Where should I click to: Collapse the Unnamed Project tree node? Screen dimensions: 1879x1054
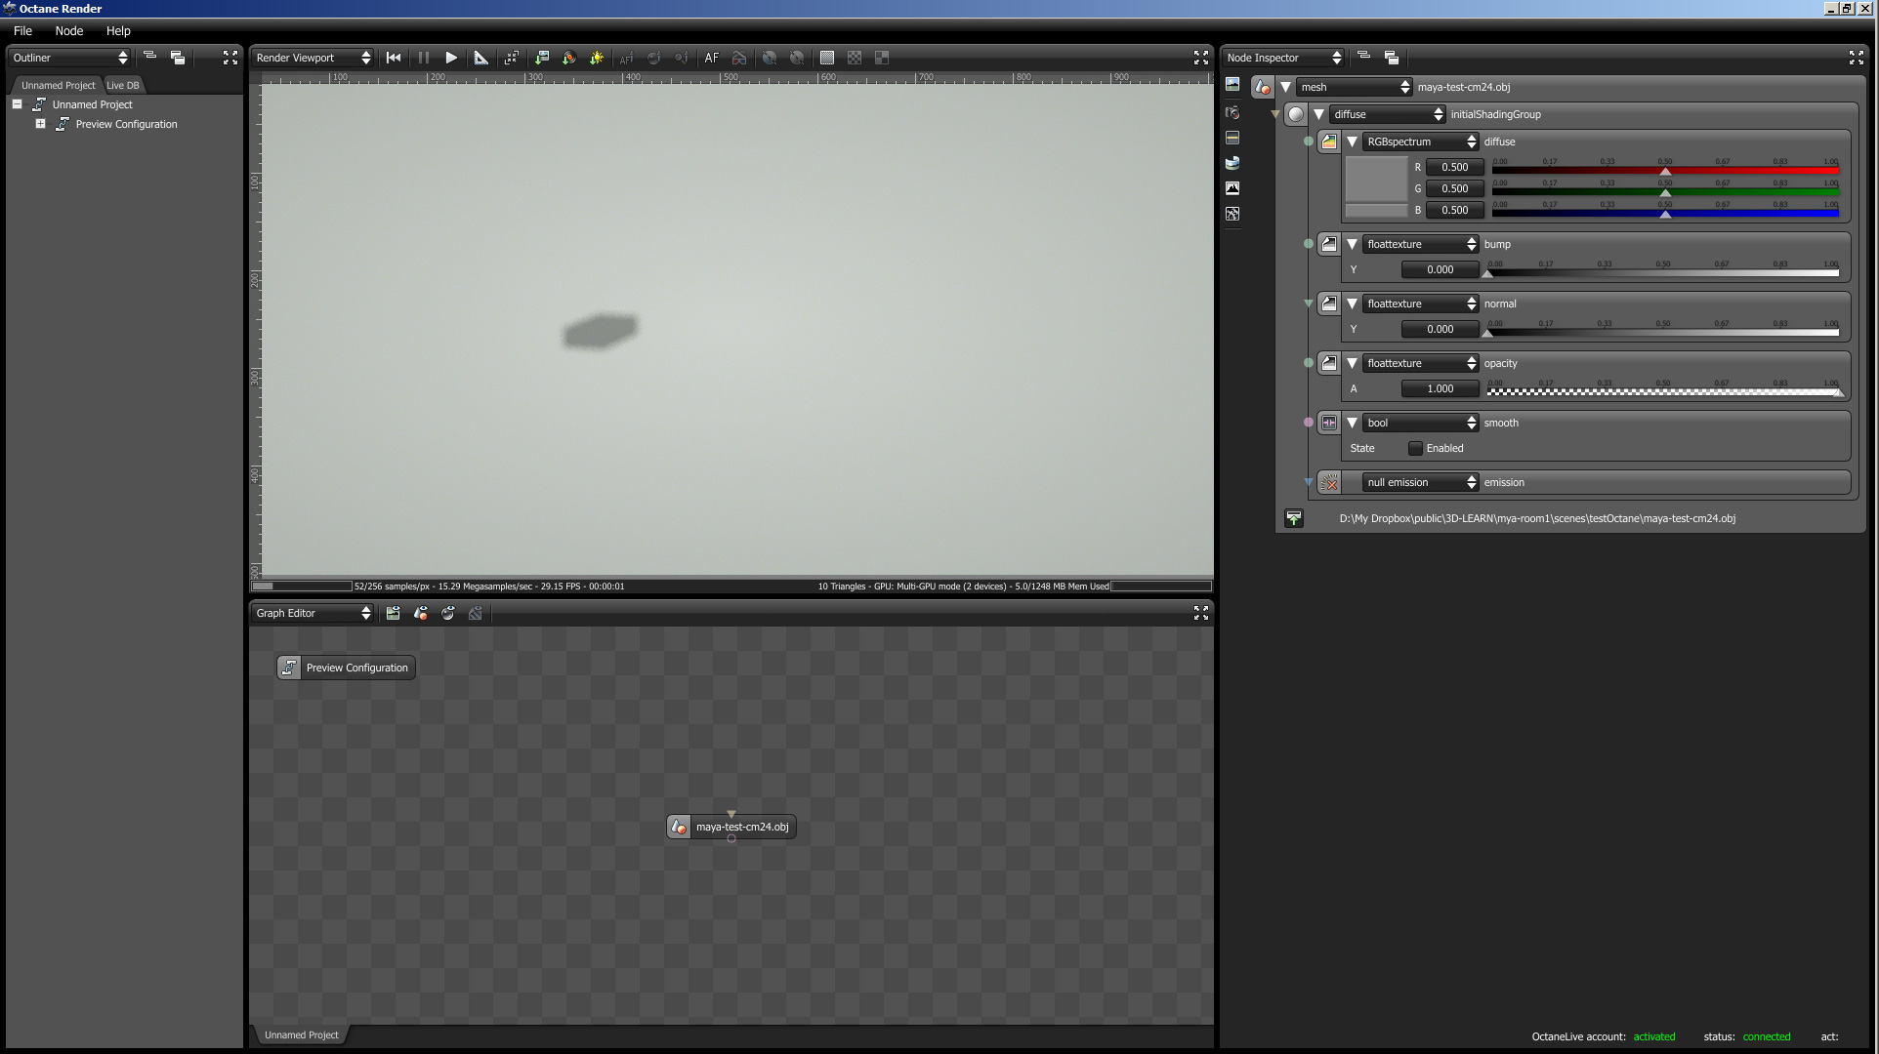coord(18,104)
